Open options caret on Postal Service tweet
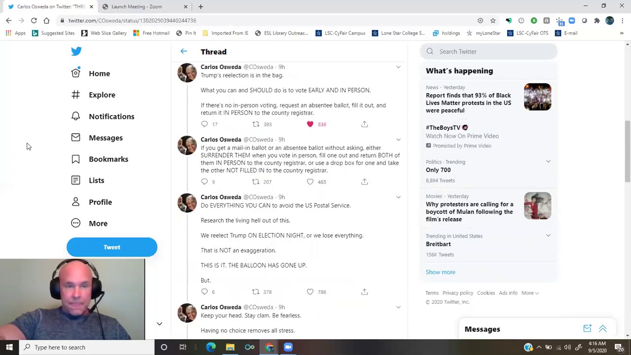 398,197
